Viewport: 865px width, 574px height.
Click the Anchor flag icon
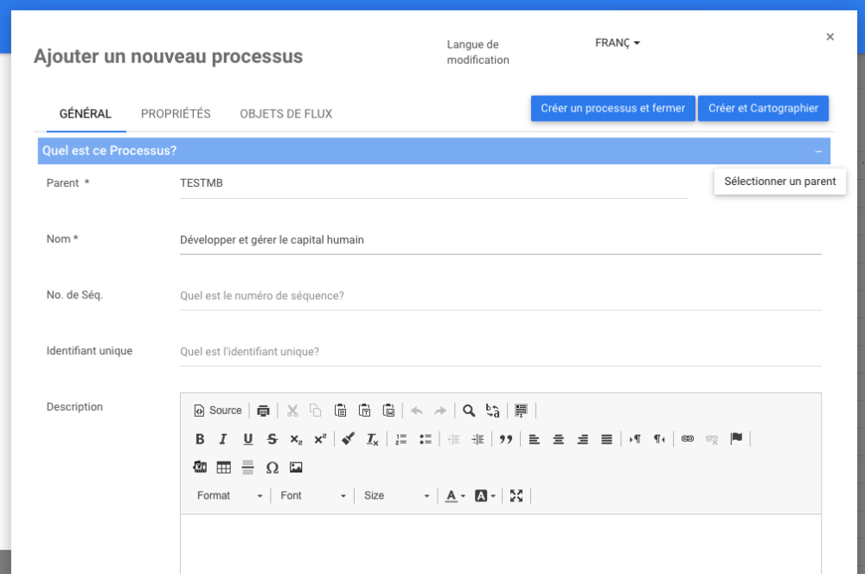point(736,439)
